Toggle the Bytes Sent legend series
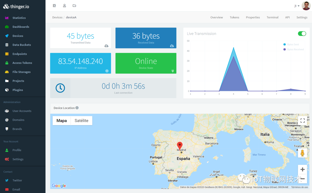Image resolution: width=312 pixels, height=193 pixels. coord(291,44)
